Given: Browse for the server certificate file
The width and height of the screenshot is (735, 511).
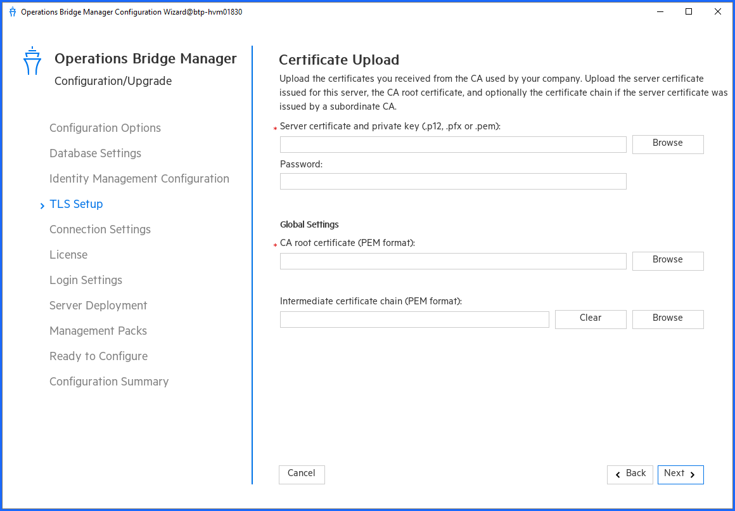Looking at the screenshot, I should coord(667,144).
